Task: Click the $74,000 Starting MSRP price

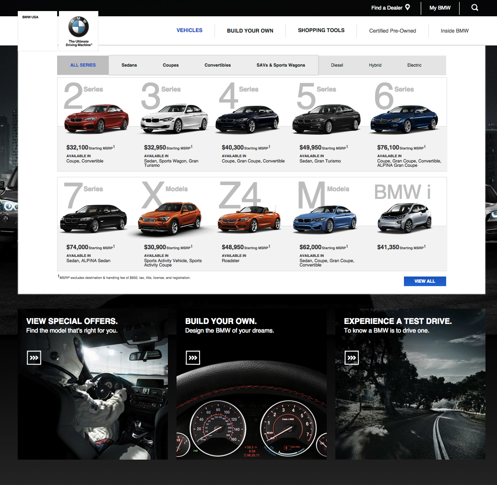Action: coord(90,247)
